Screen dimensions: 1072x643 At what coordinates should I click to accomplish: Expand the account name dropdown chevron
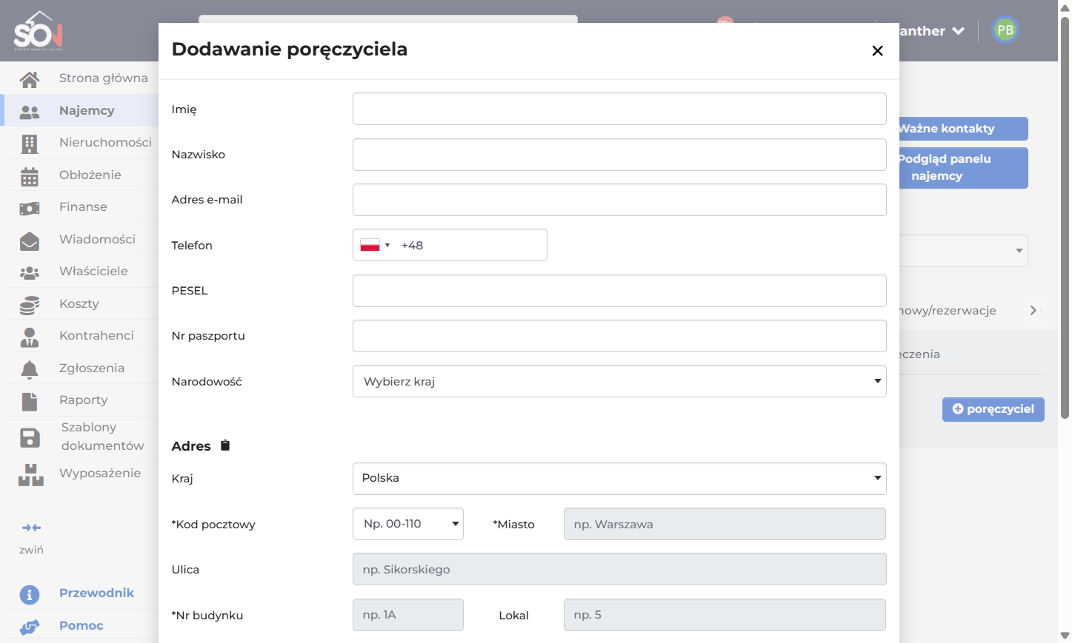[958, 31]
